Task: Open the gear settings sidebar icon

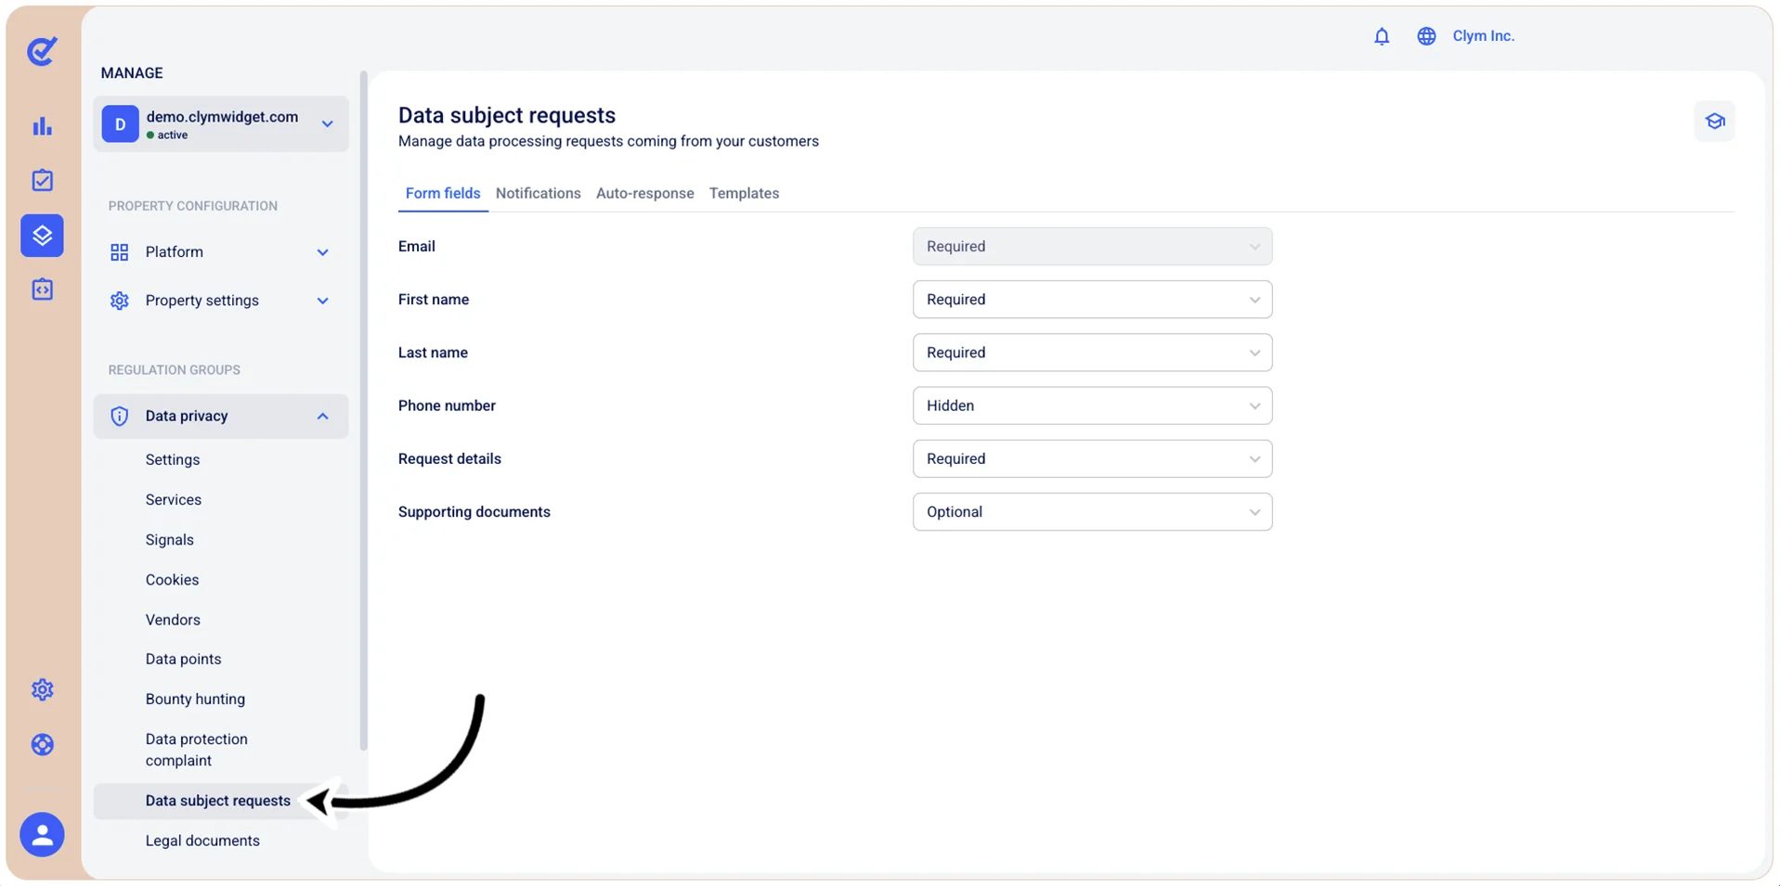Action: point(43,689)
